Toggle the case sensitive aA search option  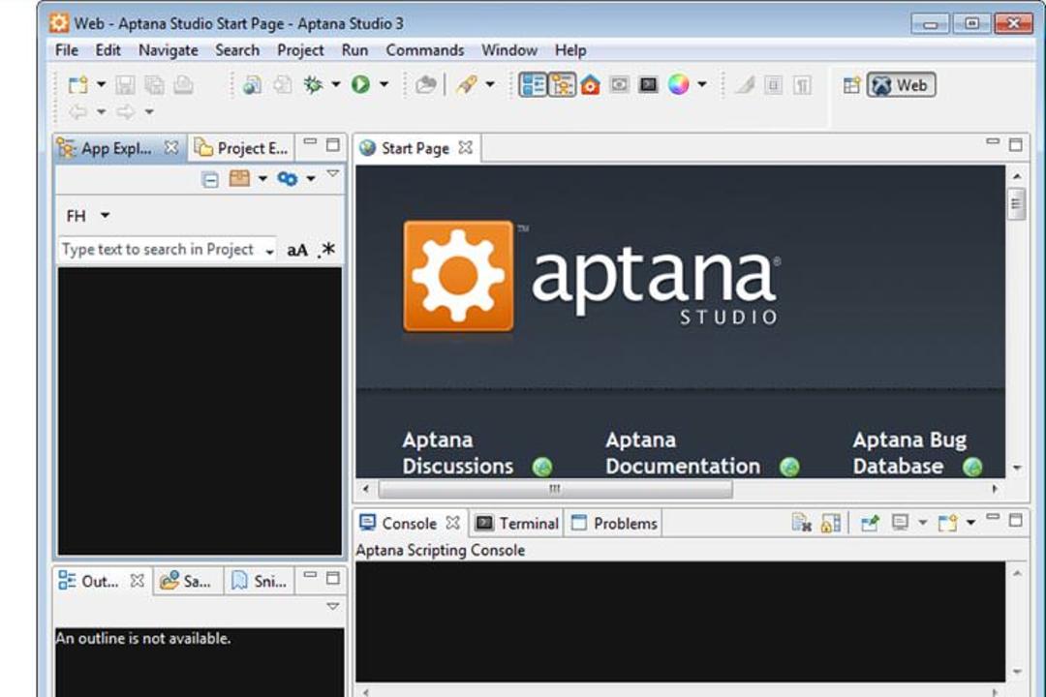pos(297,250)
